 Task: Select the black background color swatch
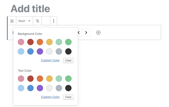coord(68,51)
